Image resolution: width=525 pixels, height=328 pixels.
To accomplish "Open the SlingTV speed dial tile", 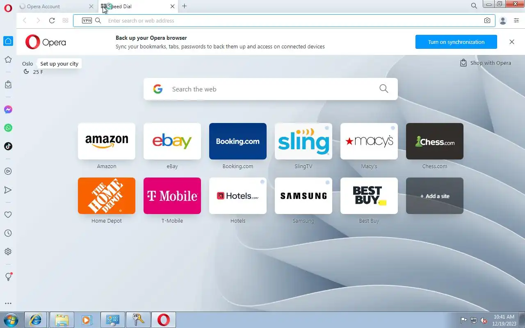I will (x=304, y=141).
